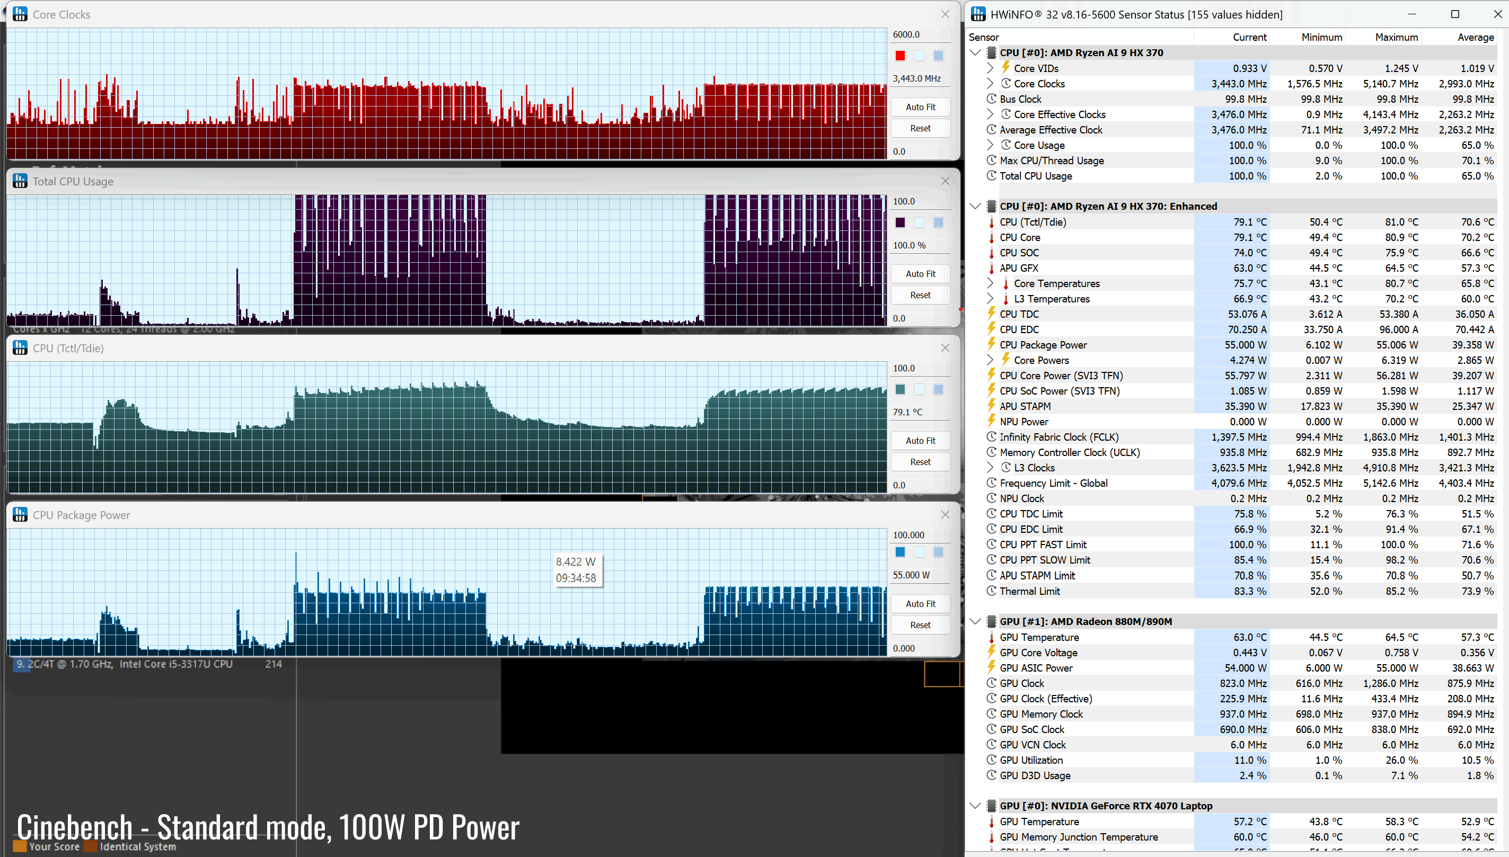The height and width of the screenshot is (857, 1509).
Task: Click the red color swatch in Core Clocks graph
Action: point(900,56)
